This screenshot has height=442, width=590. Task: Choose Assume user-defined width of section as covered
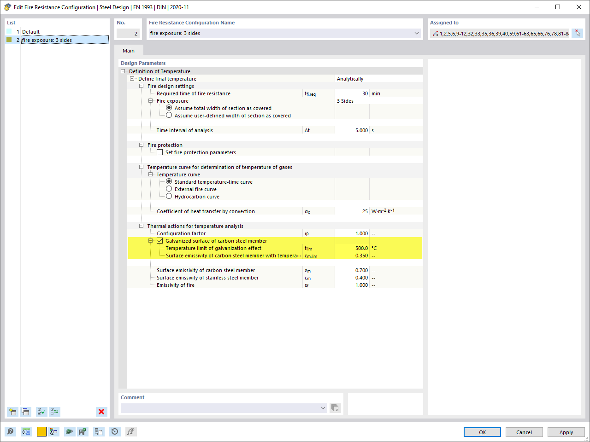pyautogui.click(x=169, y=116)
